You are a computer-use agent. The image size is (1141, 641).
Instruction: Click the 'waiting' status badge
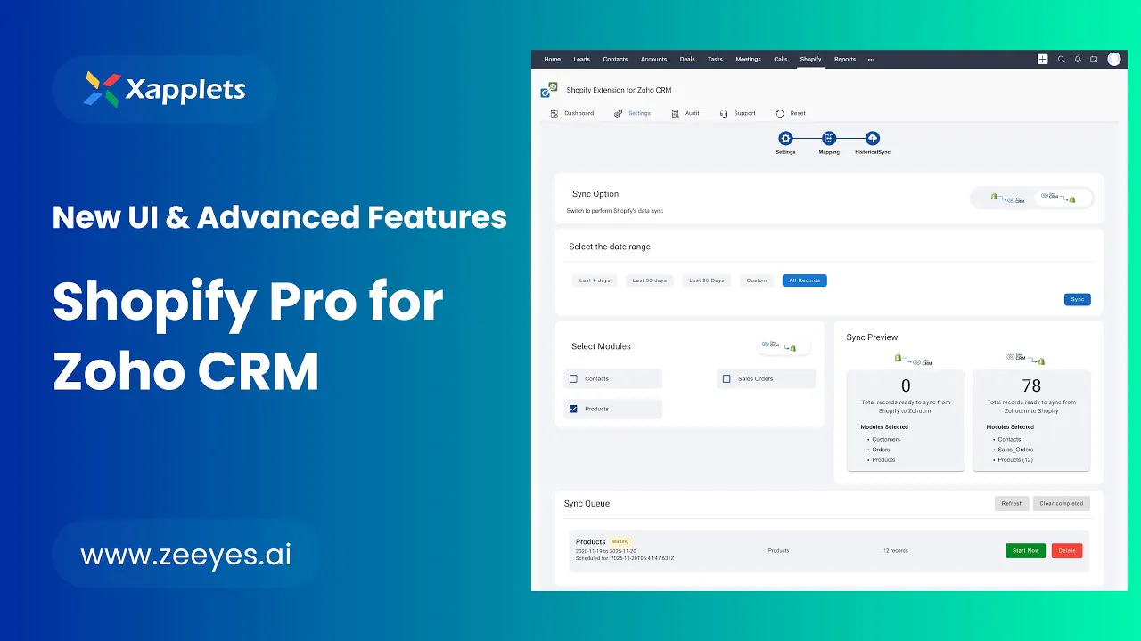620,541
